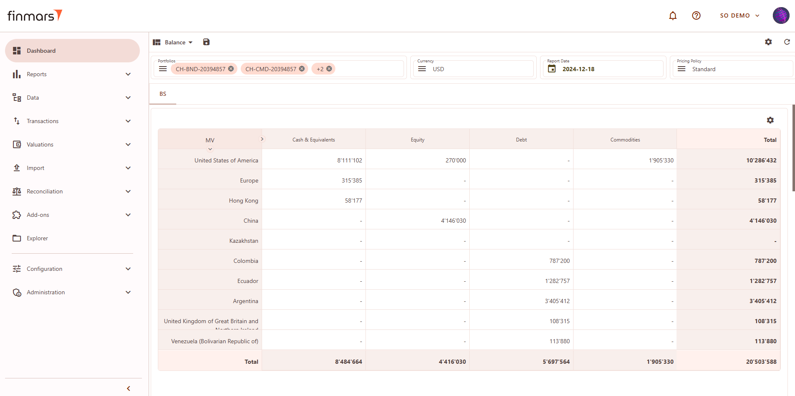
Task: Open the help question mark icon
Action: pos(696,16)
